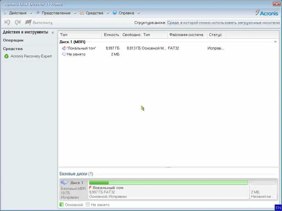Sort by the Файловая система column header
The image size is (282, 211).
pos(187,35)
